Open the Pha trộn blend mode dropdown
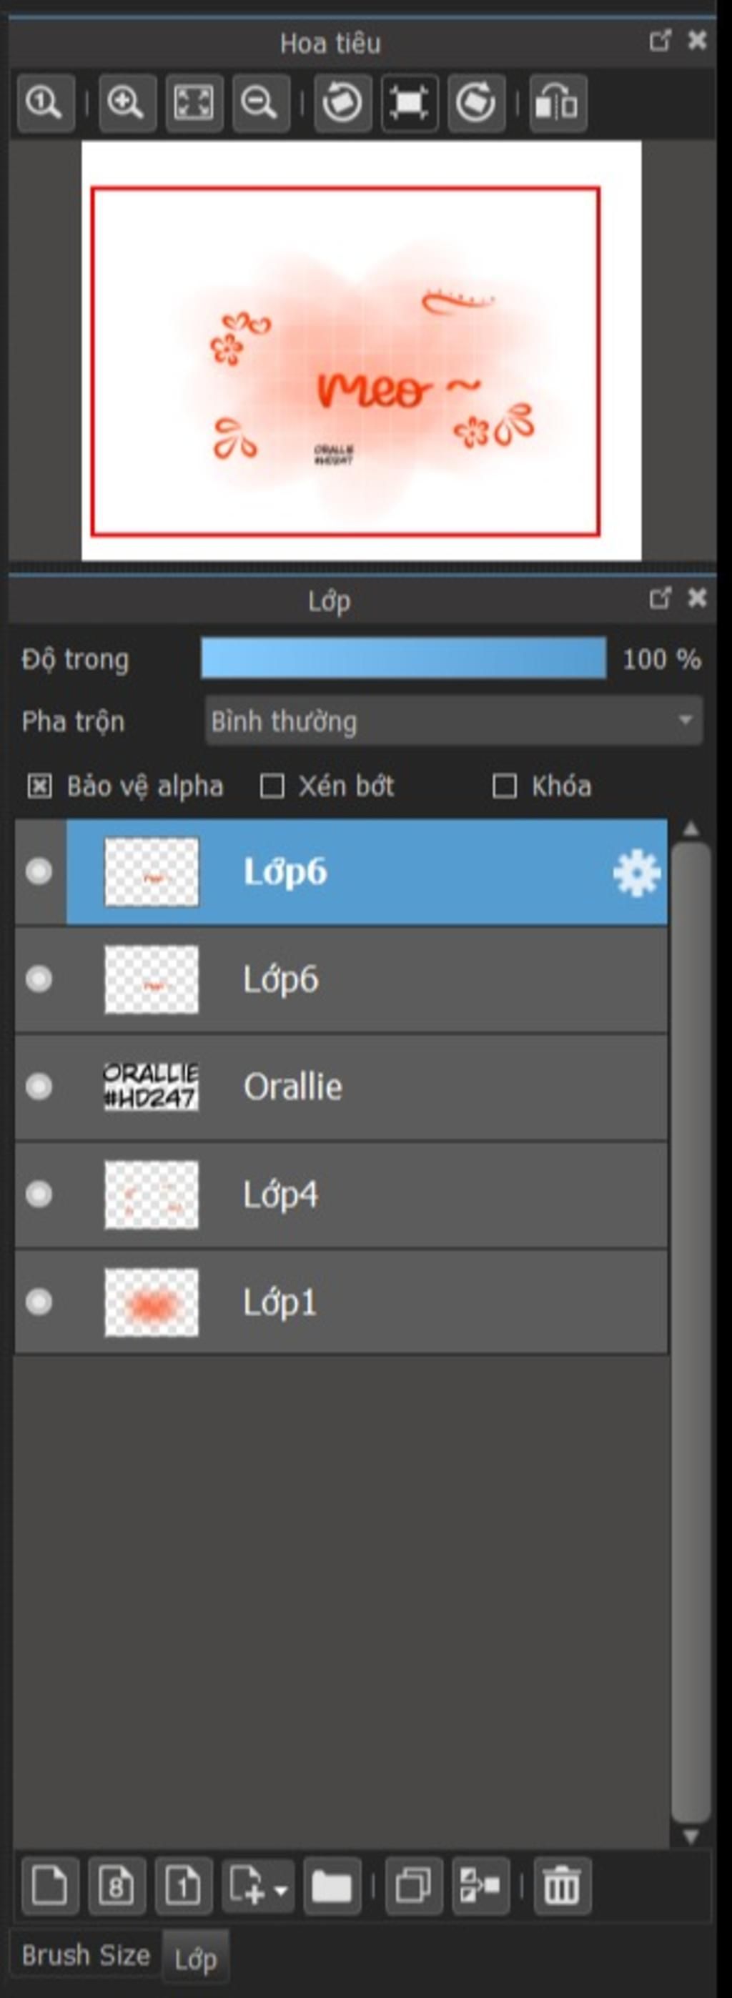This screenshot has width=732, height=1998. point(454,721)
